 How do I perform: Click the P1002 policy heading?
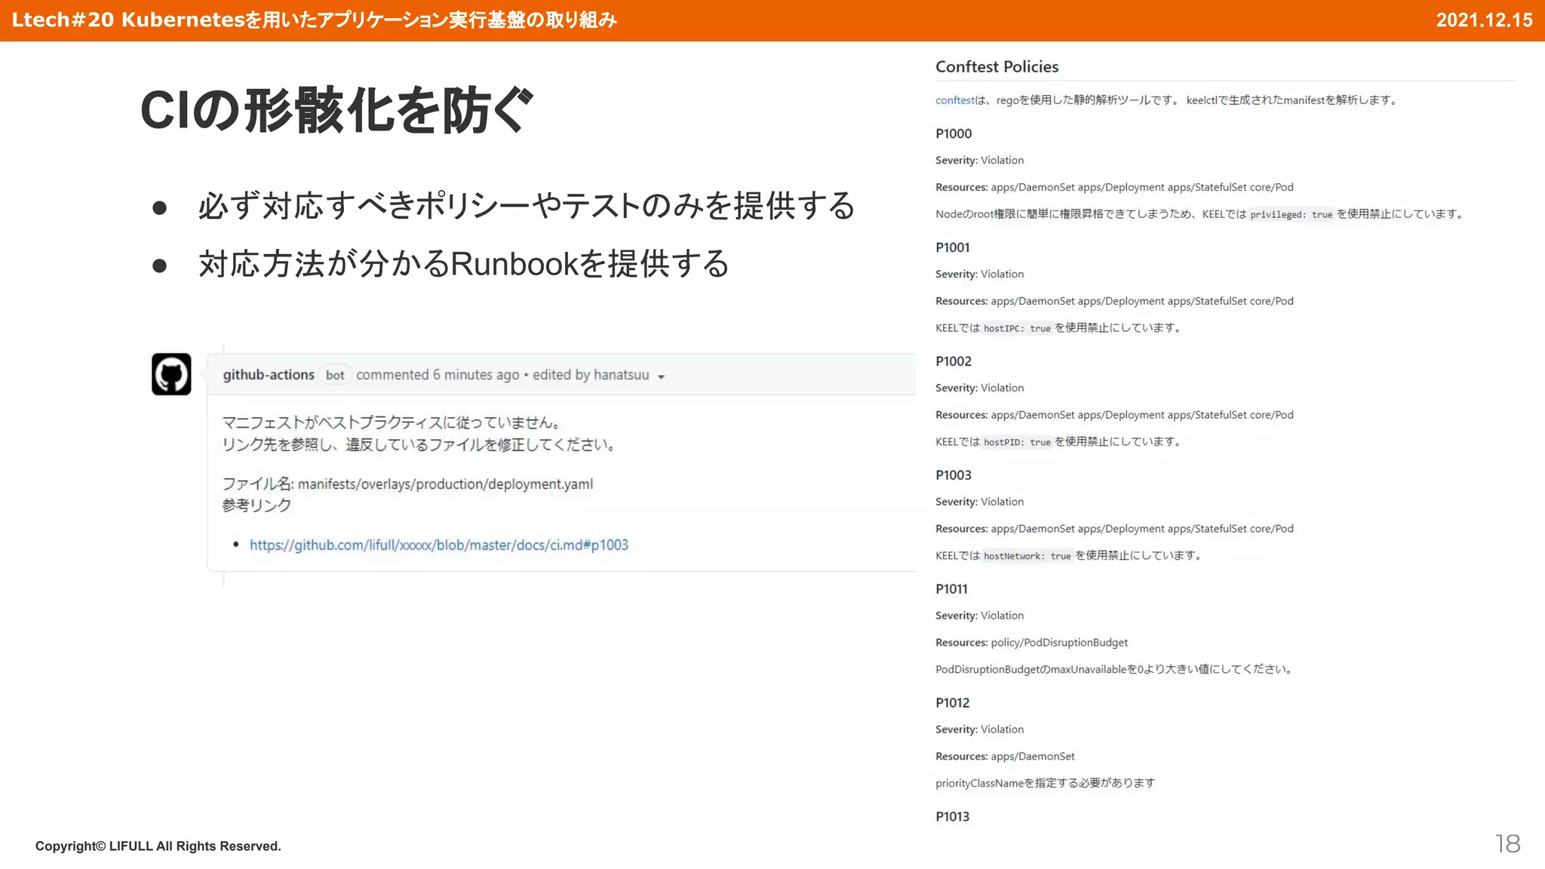(954, 361)
